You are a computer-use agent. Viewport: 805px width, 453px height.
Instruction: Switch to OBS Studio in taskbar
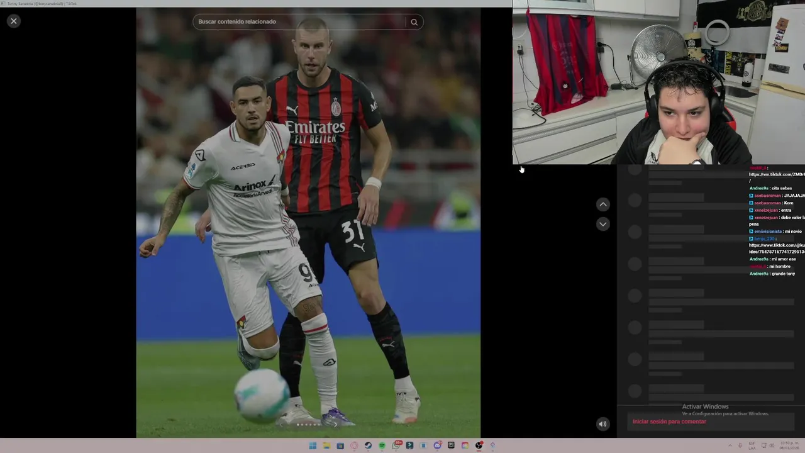point(479,445)
